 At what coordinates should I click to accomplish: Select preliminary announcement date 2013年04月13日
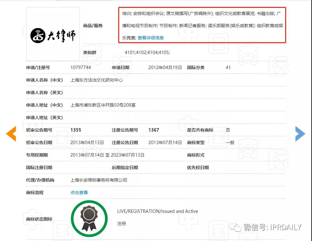87,143
